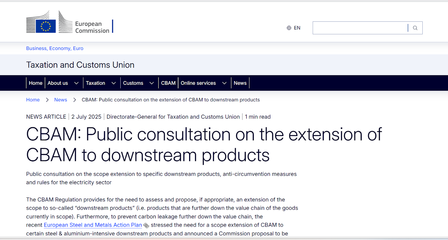Click the '1 min read' text
448x240 pixels.
[258, 117]
